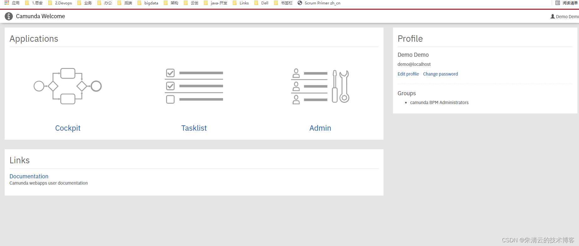Click Change password link
Screen dimensions: 579x246
coord(441,74)
